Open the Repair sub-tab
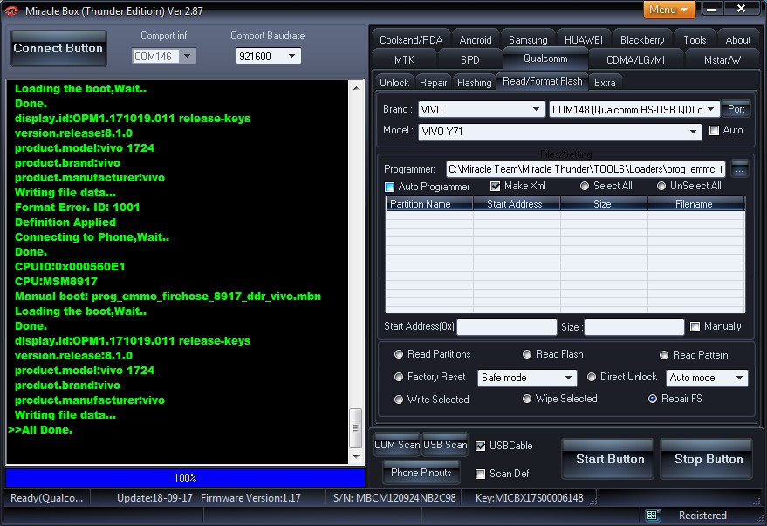Image resolution: width=767 pixels, height=526 pixels. pos(434,83)
